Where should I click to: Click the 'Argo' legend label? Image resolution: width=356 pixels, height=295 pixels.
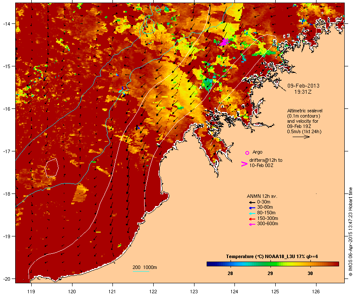(x=257, y=152)
